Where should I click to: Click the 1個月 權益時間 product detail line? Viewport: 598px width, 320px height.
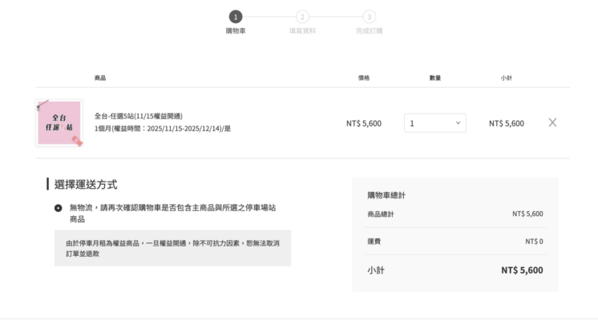(x=163, y=128)
